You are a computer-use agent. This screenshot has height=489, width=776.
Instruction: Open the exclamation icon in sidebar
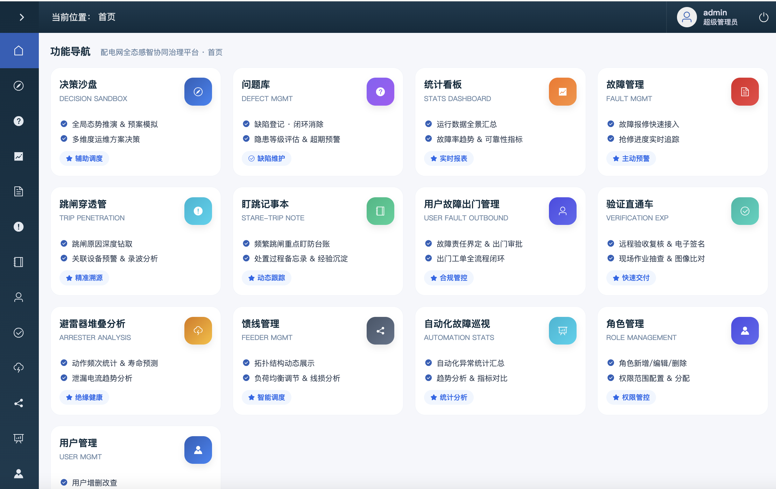click(19, 227)
